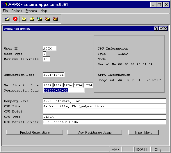This screenshot has width=171, height=153.
Task: Click the Compiled Jul 16 2001 text
Action: coord(129,80)
